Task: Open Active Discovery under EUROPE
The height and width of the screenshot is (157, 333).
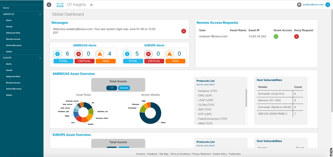Action: [14, 89]
